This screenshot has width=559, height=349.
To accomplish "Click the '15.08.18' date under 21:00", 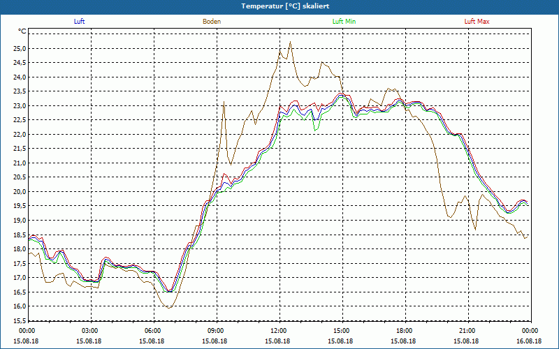I will [467, 341].
